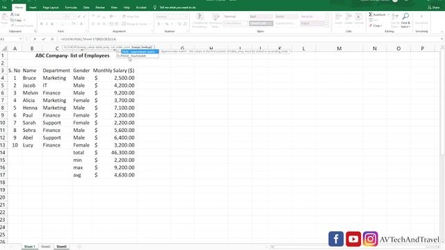Switch to the View tab

(x=114, y=8)
